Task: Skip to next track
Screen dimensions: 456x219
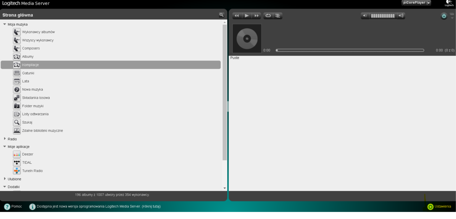Action: 256,16
